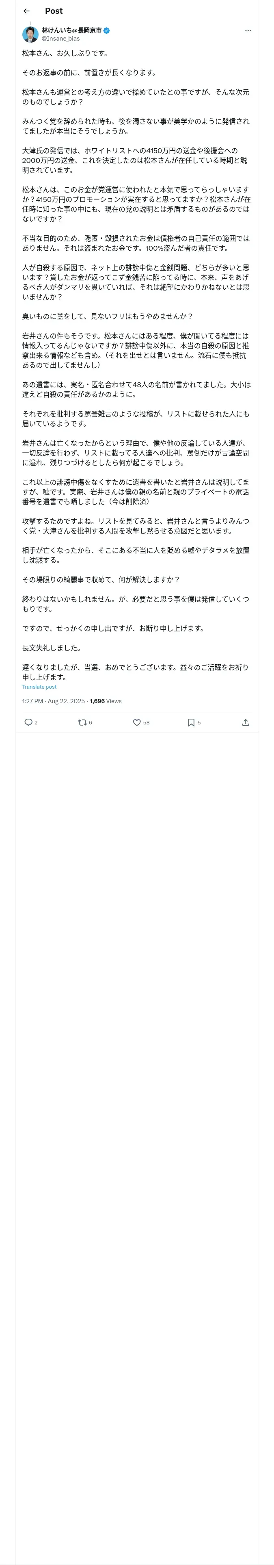Click the Post heading at top
274x1565 pixels.
(54, 11)
